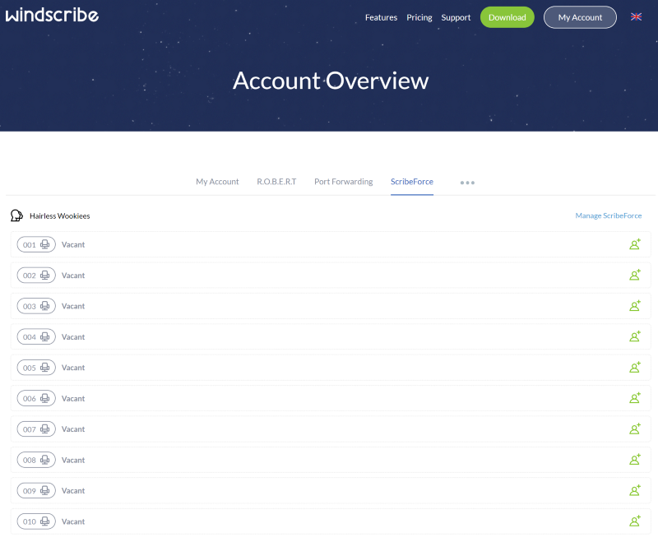Open the Manage ScribeForce link
The image size is (658, 542).
(608, 215)
